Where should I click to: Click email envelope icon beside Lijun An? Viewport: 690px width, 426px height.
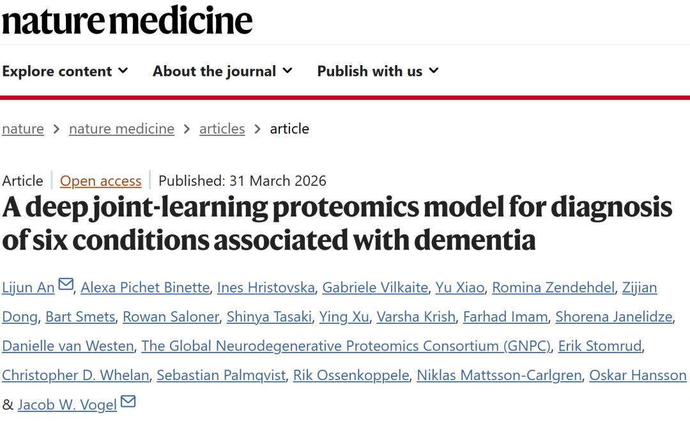click(x=66, y=285)
